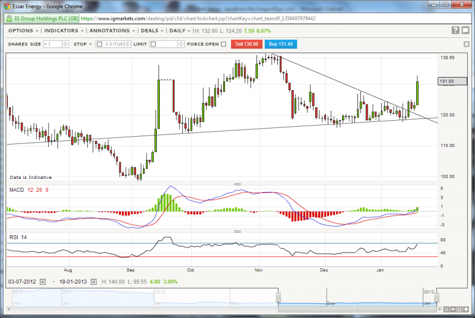Viewport: 475px width, 318px height.
Task: Open the start date calendar picker
Action: (43, 282)
